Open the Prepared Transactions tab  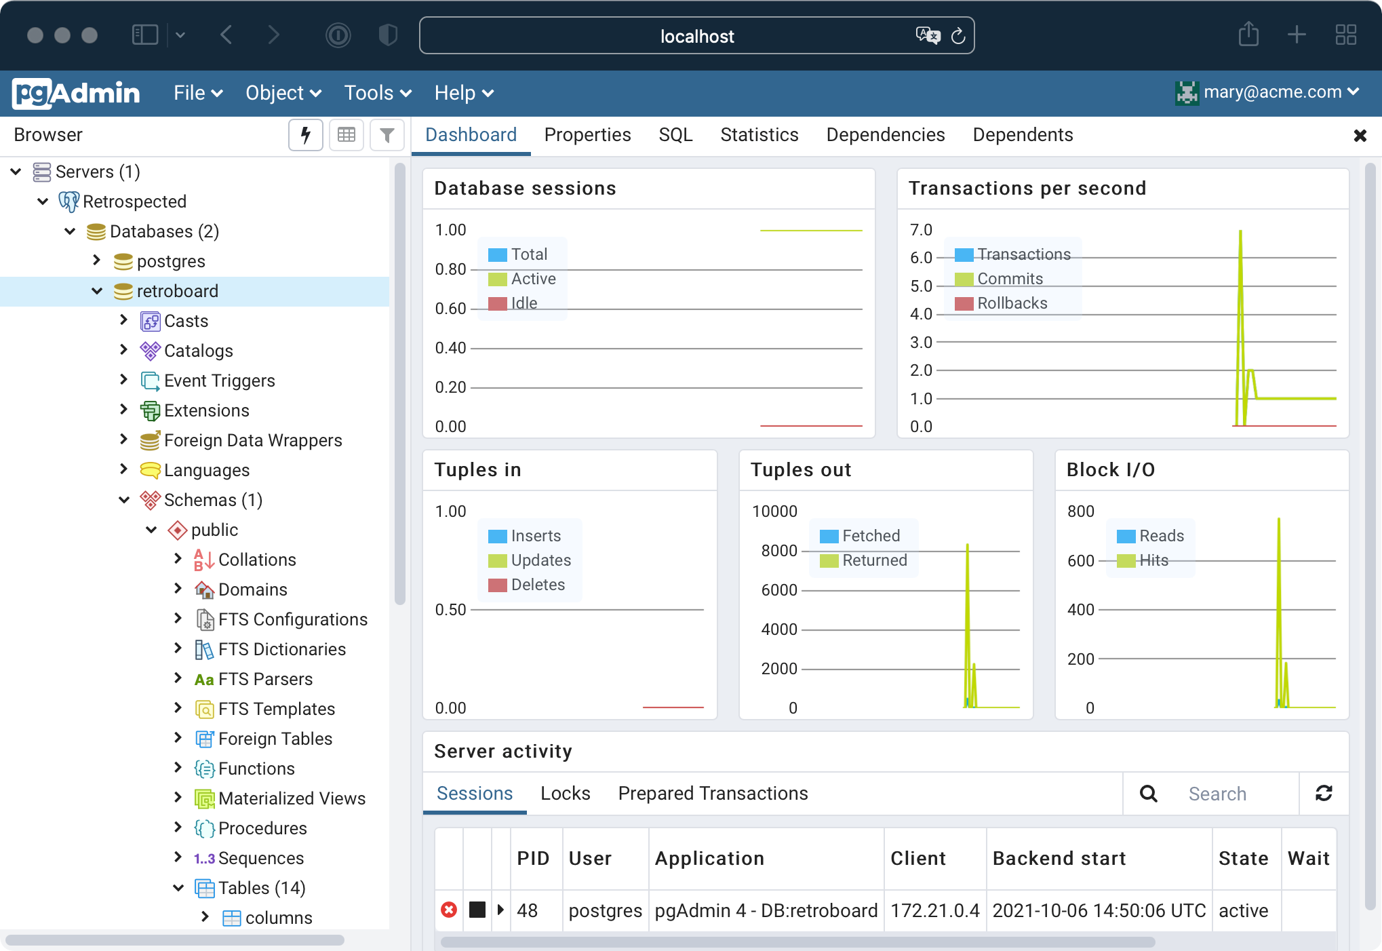(713, 794)
